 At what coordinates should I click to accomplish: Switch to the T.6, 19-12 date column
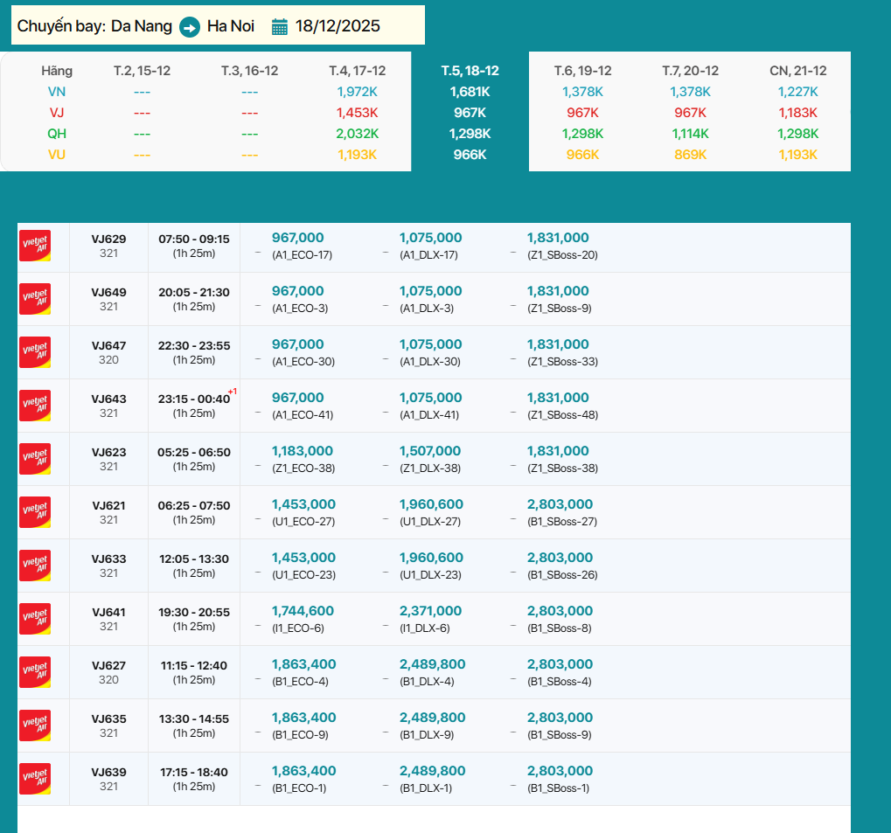pos(582,71)
